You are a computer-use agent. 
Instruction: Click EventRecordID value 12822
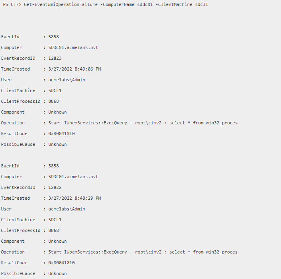coord(55,187)
